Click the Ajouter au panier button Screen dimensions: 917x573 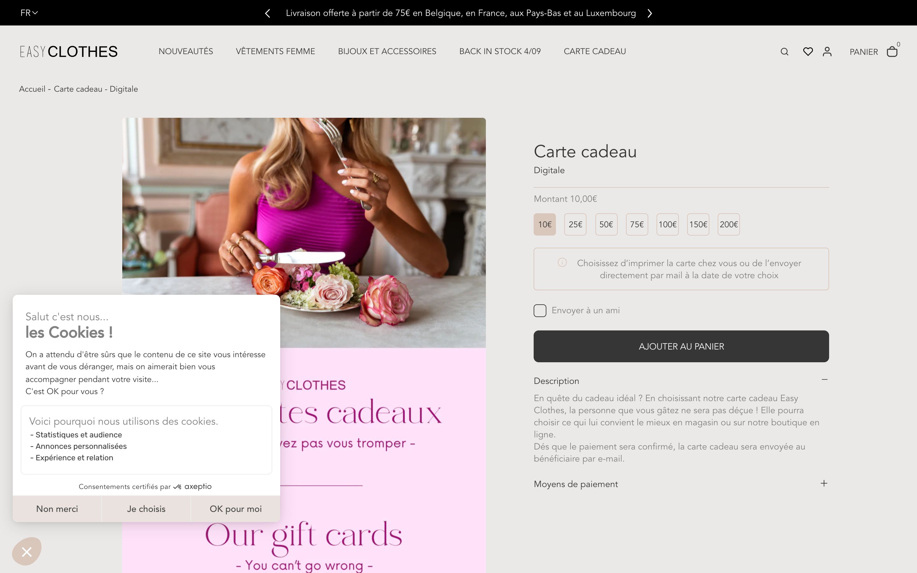click(681, 346)
